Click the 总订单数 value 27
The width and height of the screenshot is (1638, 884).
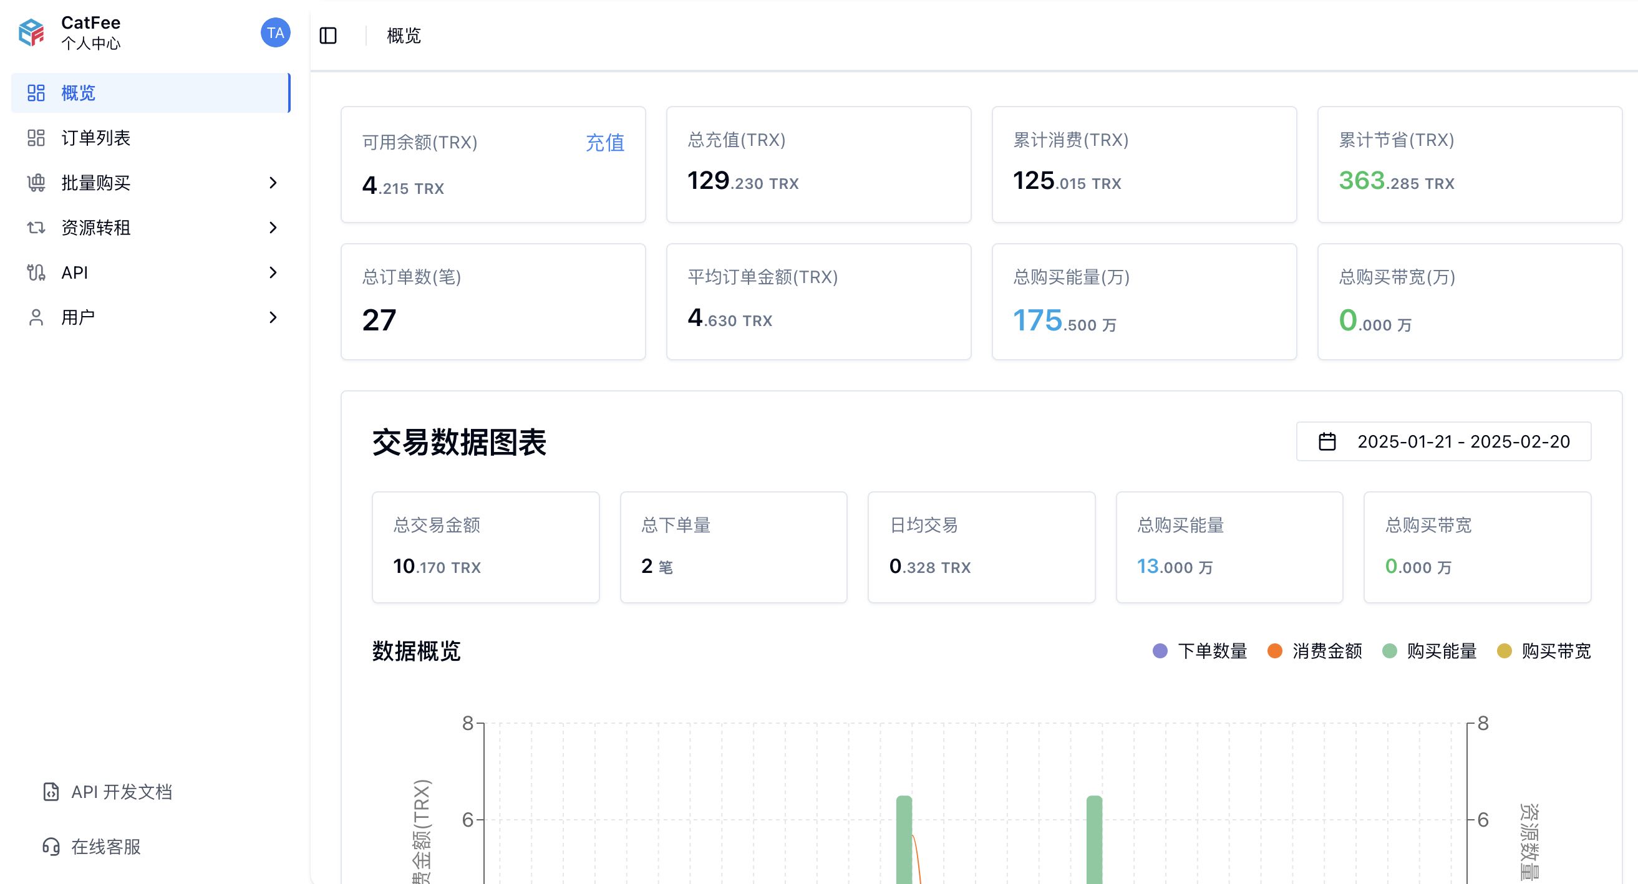point(379,320)
